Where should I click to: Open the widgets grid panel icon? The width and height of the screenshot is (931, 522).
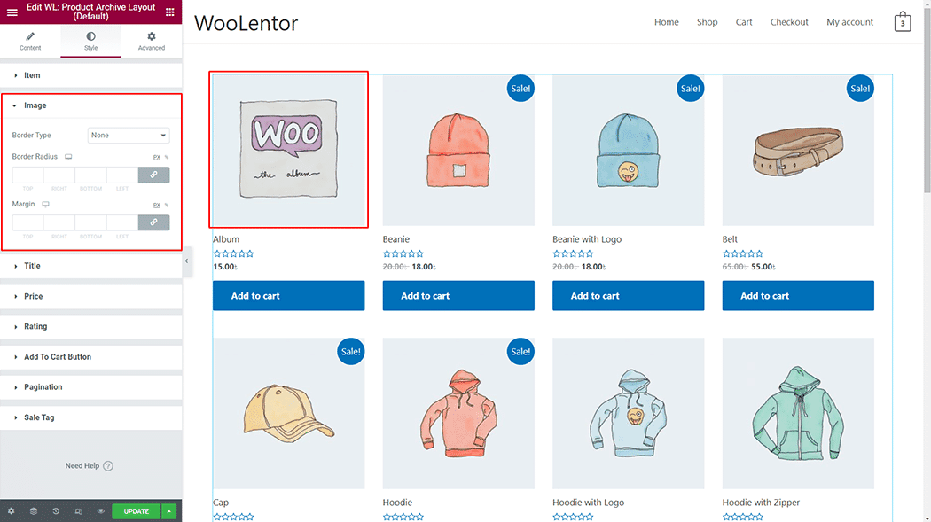click(170, 12)
